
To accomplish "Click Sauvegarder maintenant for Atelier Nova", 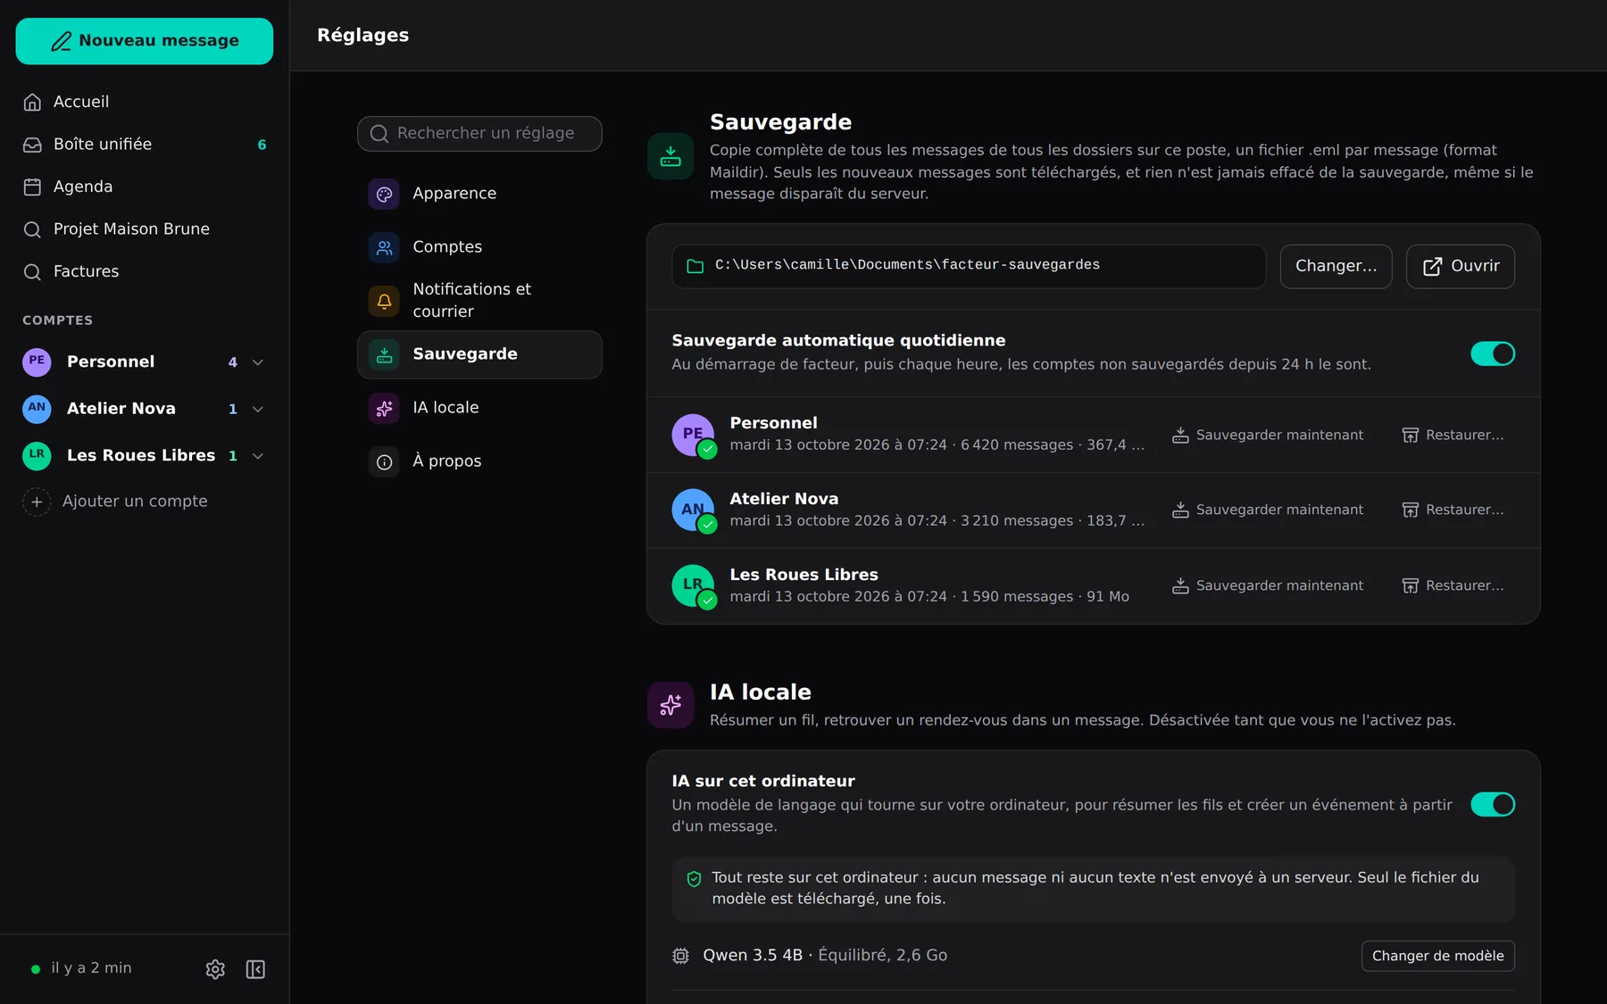I will click(x=1267, y=510).
